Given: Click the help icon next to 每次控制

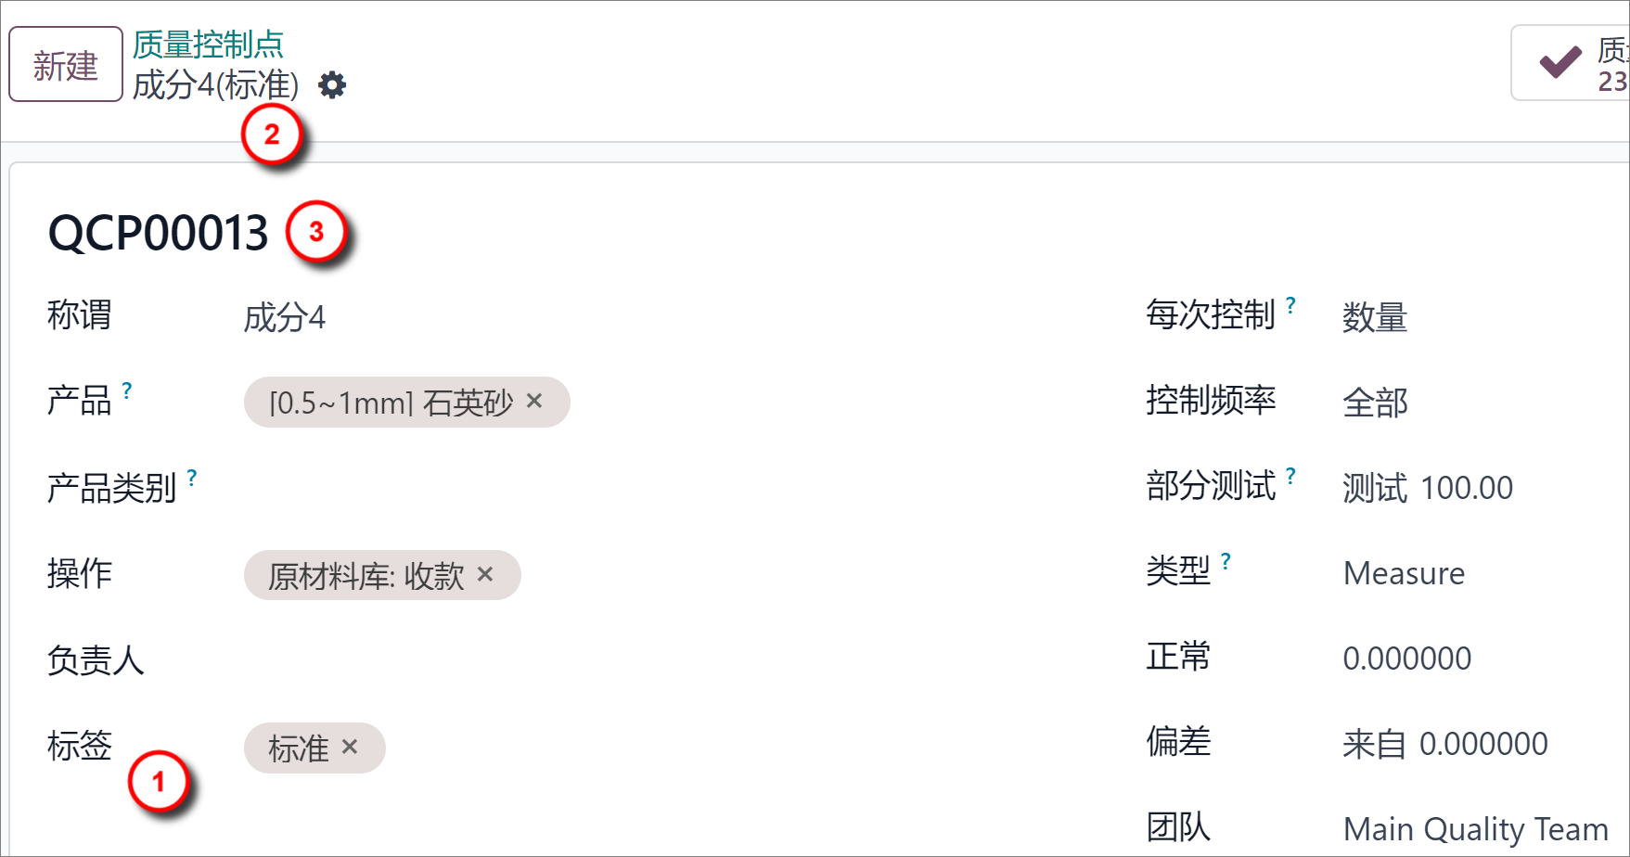Looking at the screenshot, I should [1290, 304].
